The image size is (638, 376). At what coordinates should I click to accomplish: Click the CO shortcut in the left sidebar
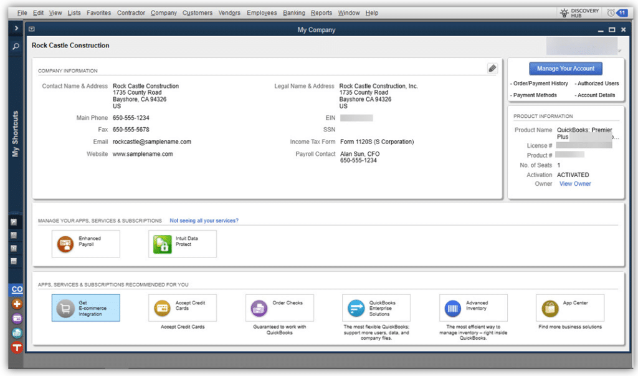(x=16, y=289)
